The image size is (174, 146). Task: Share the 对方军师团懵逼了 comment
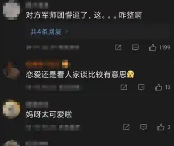pos(118,47)
